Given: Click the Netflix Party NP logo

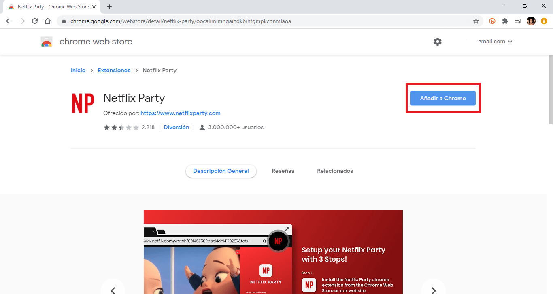Looking at the screenshot, I should coord(83,103).
